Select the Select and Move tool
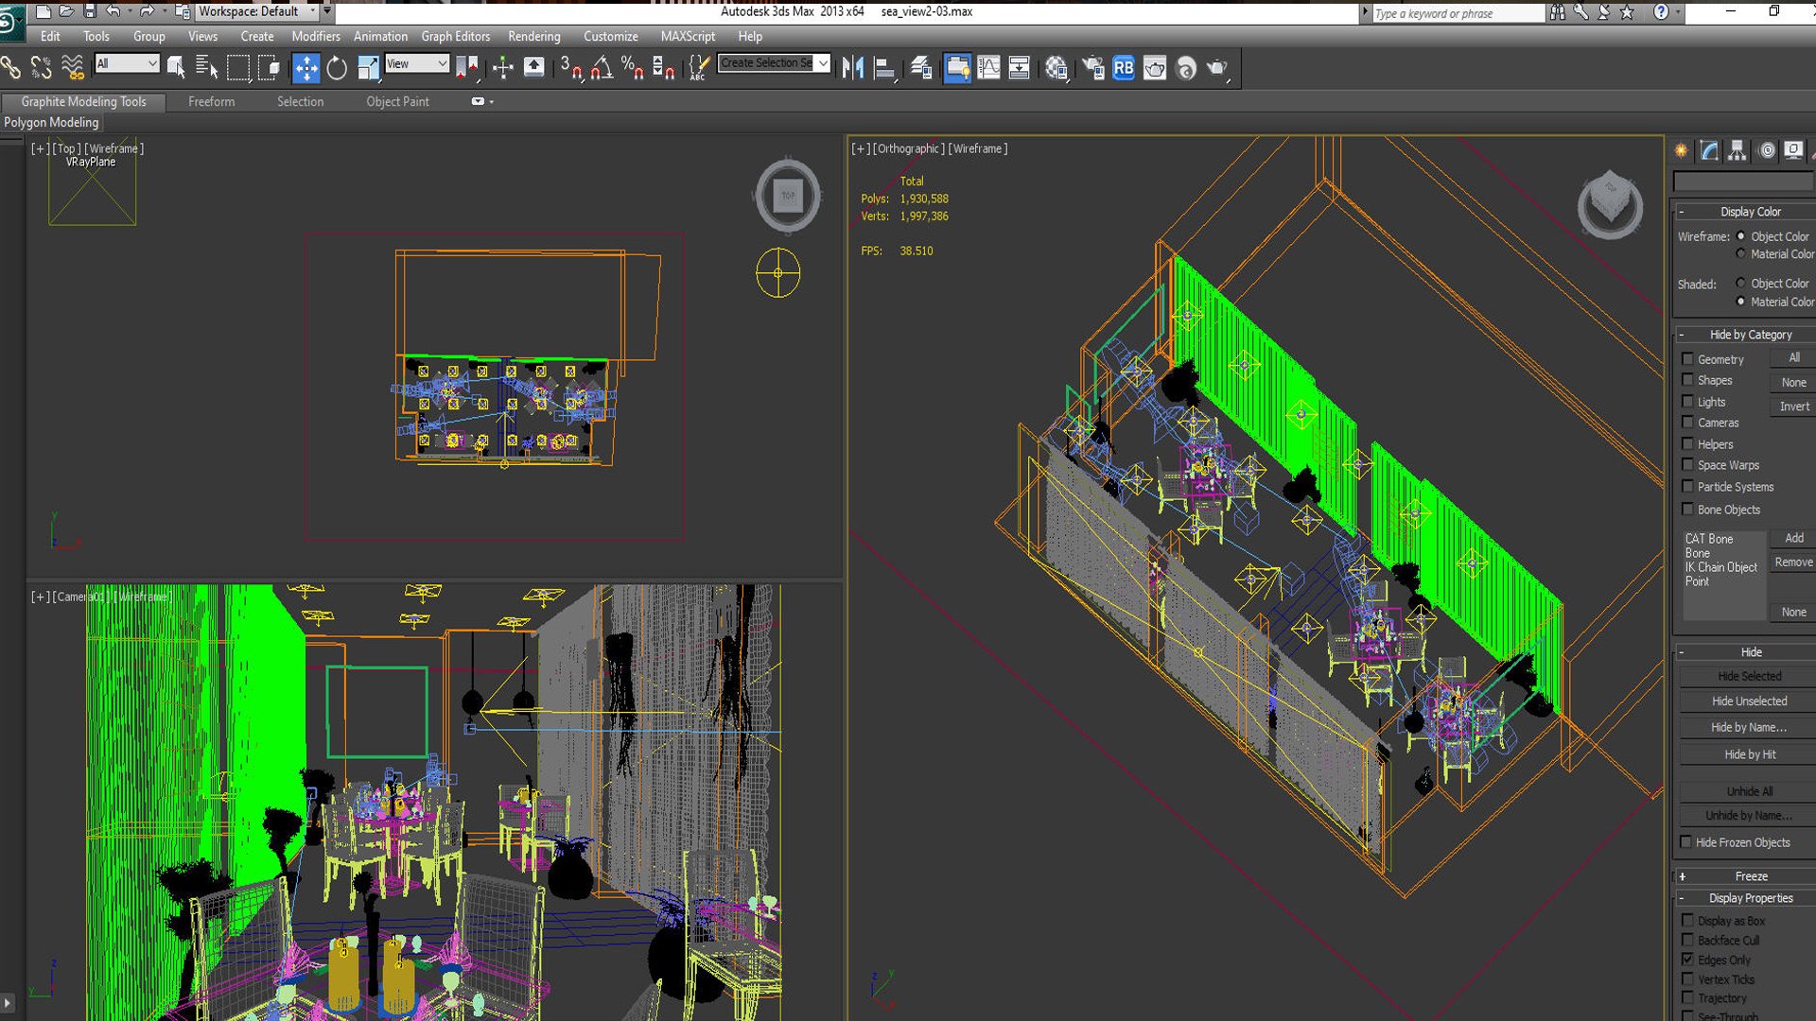Viewport: 1816px width, 1021px height. coord(306,68)
